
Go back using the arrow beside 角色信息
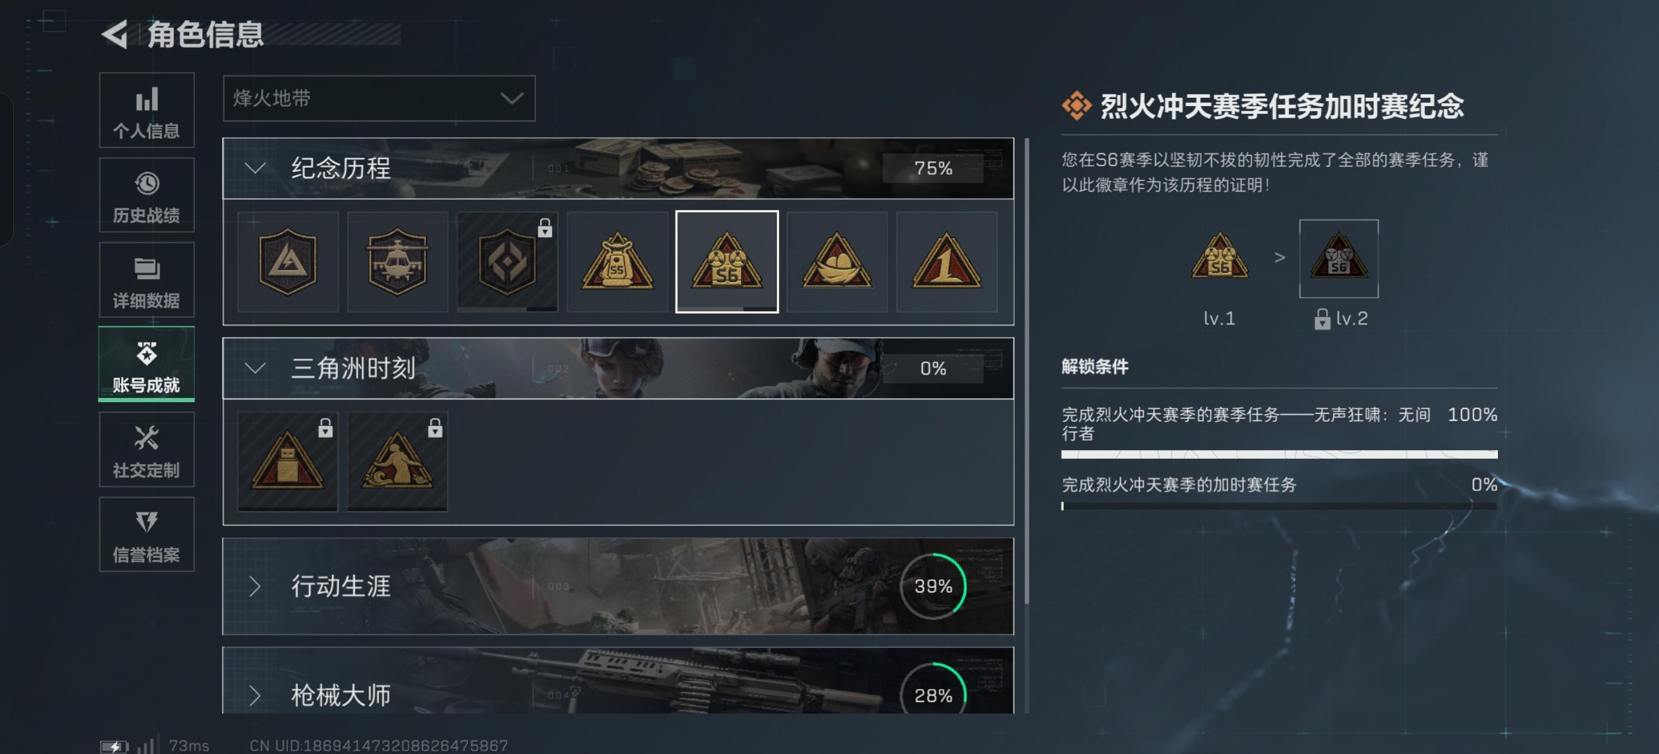click(116, 34)
